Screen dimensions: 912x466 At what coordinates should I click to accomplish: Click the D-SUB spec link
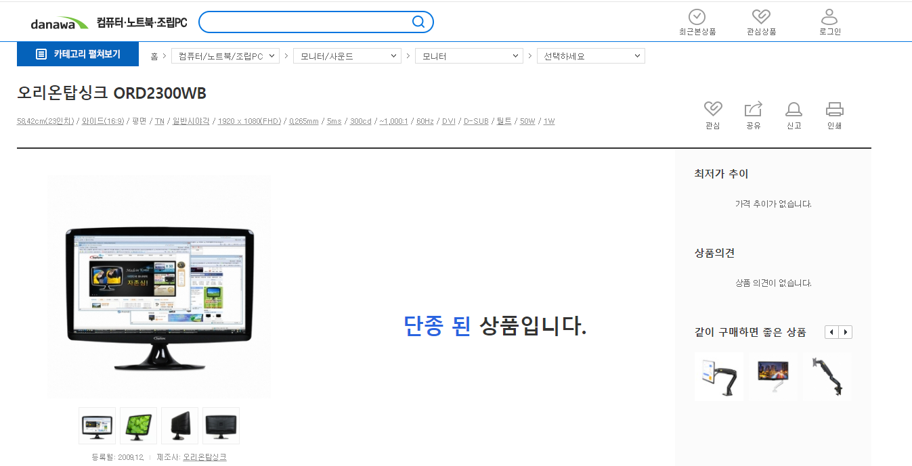click(476, 121)
